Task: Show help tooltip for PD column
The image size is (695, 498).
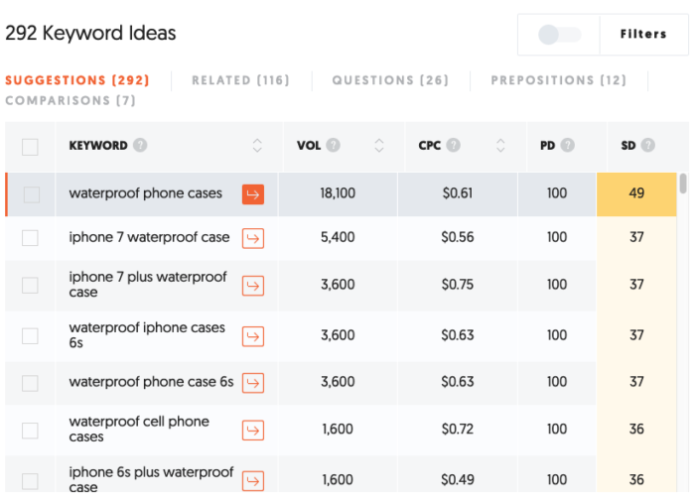Action: click(x=567, y=145)
